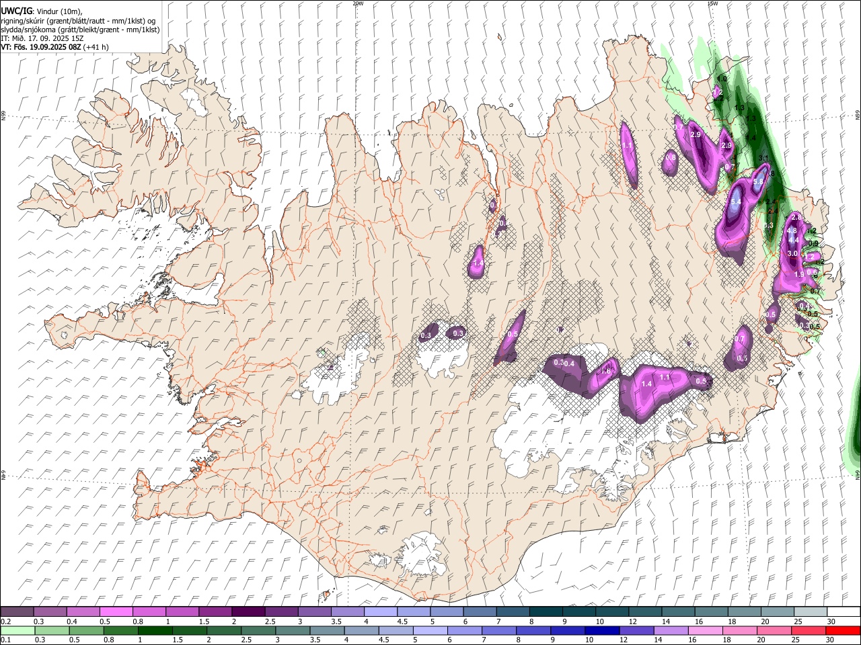Click the "IT: Mið. 17. 09. 2025 15Z" line
Image resolution: width=861 pixels, height=645 pixels.
pyautogui.click(x=42, y=38)
